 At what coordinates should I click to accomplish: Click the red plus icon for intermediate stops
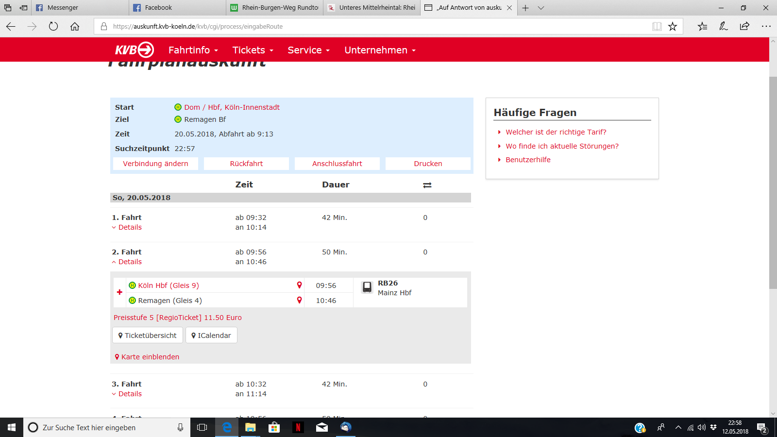click(119, 292)
